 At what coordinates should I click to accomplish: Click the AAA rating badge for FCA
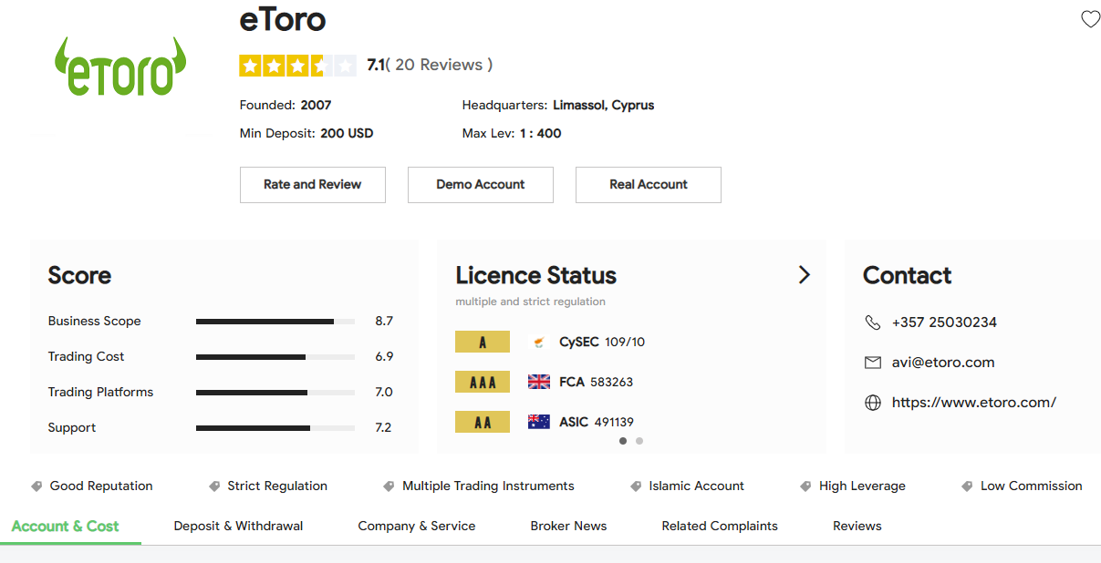(483, 382)
